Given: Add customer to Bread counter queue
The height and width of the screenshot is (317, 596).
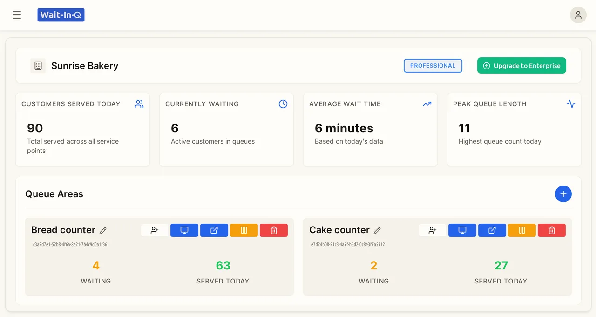Looking at the screenshot, I should (155, 230).
